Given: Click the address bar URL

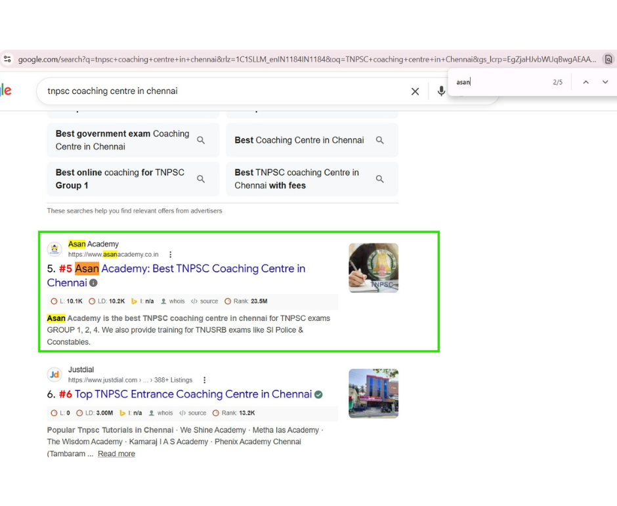Looking at the screenshot, I should click(307, 60).
